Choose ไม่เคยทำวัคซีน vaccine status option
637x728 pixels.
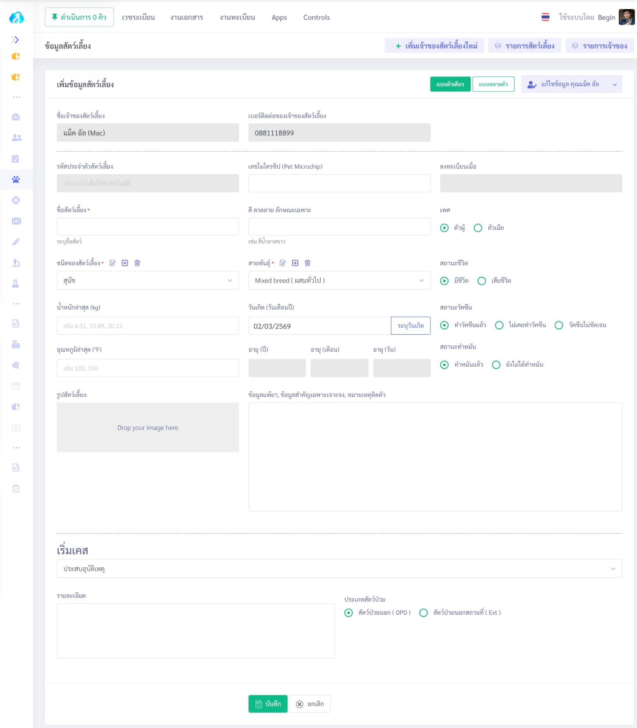click(x=499, y=325)
